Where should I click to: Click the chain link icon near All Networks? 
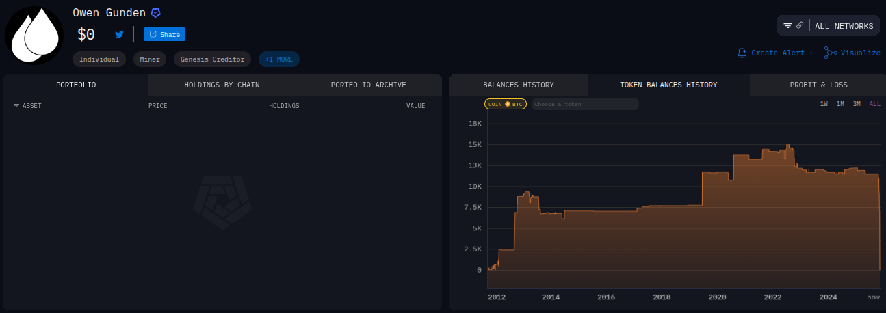800,26
